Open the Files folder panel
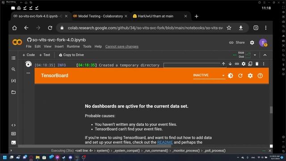286x161 pixels. pyautogui.click(x=13, y=92)
